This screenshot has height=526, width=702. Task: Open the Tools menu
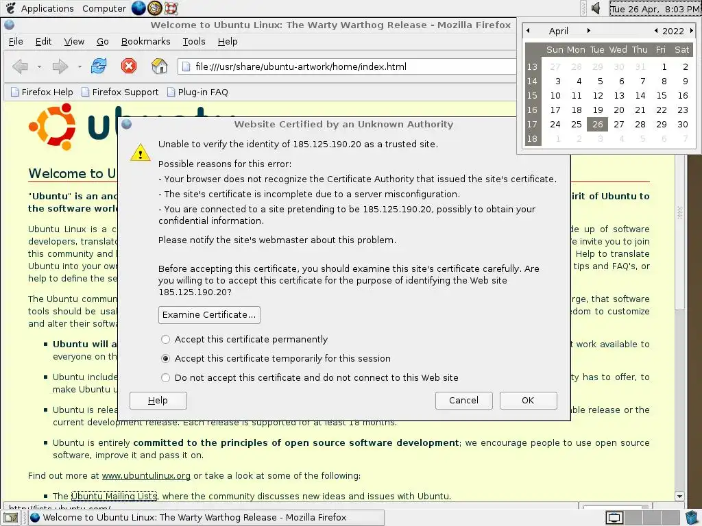194,42
